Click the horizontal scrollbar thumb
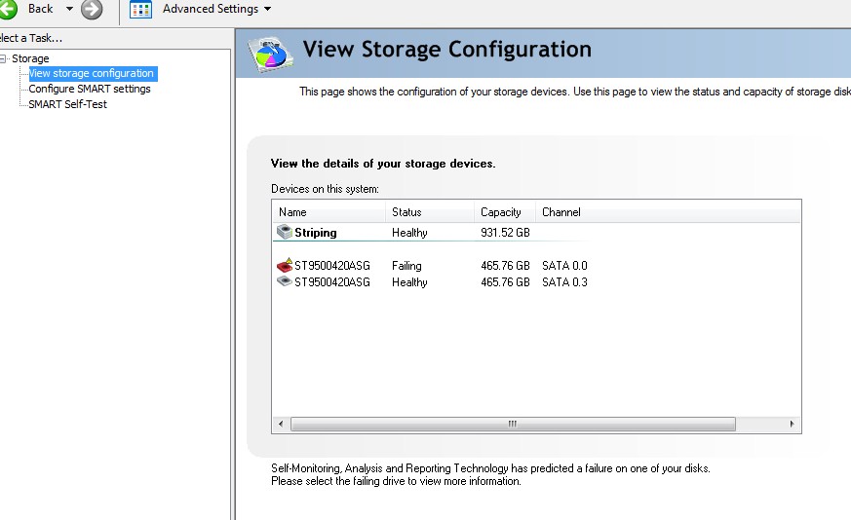The height and width of the screenshot is (520, 851). [x=513, y=424]
